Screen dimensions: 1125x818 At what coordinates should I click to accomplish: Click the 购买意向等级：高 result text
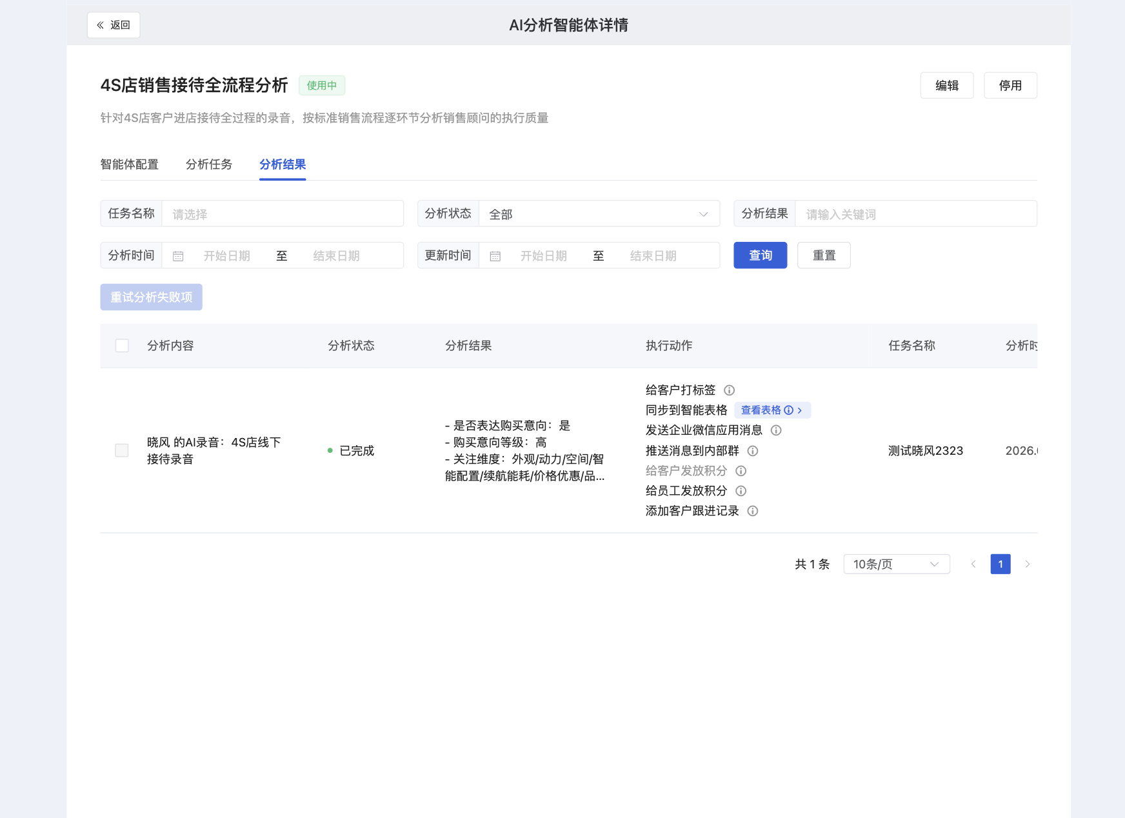pos(496,443)
